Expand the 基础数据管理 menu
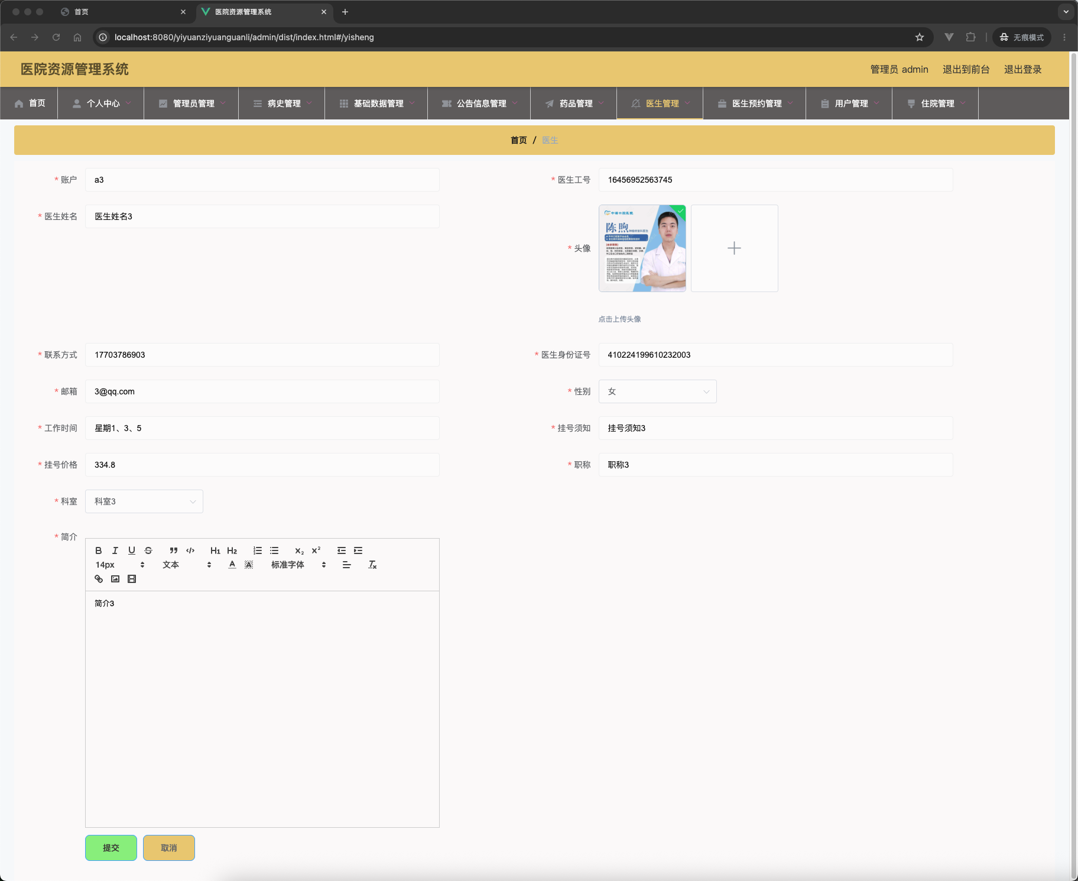Viewport: 1078px width, 881px height. tap(376, 103)
